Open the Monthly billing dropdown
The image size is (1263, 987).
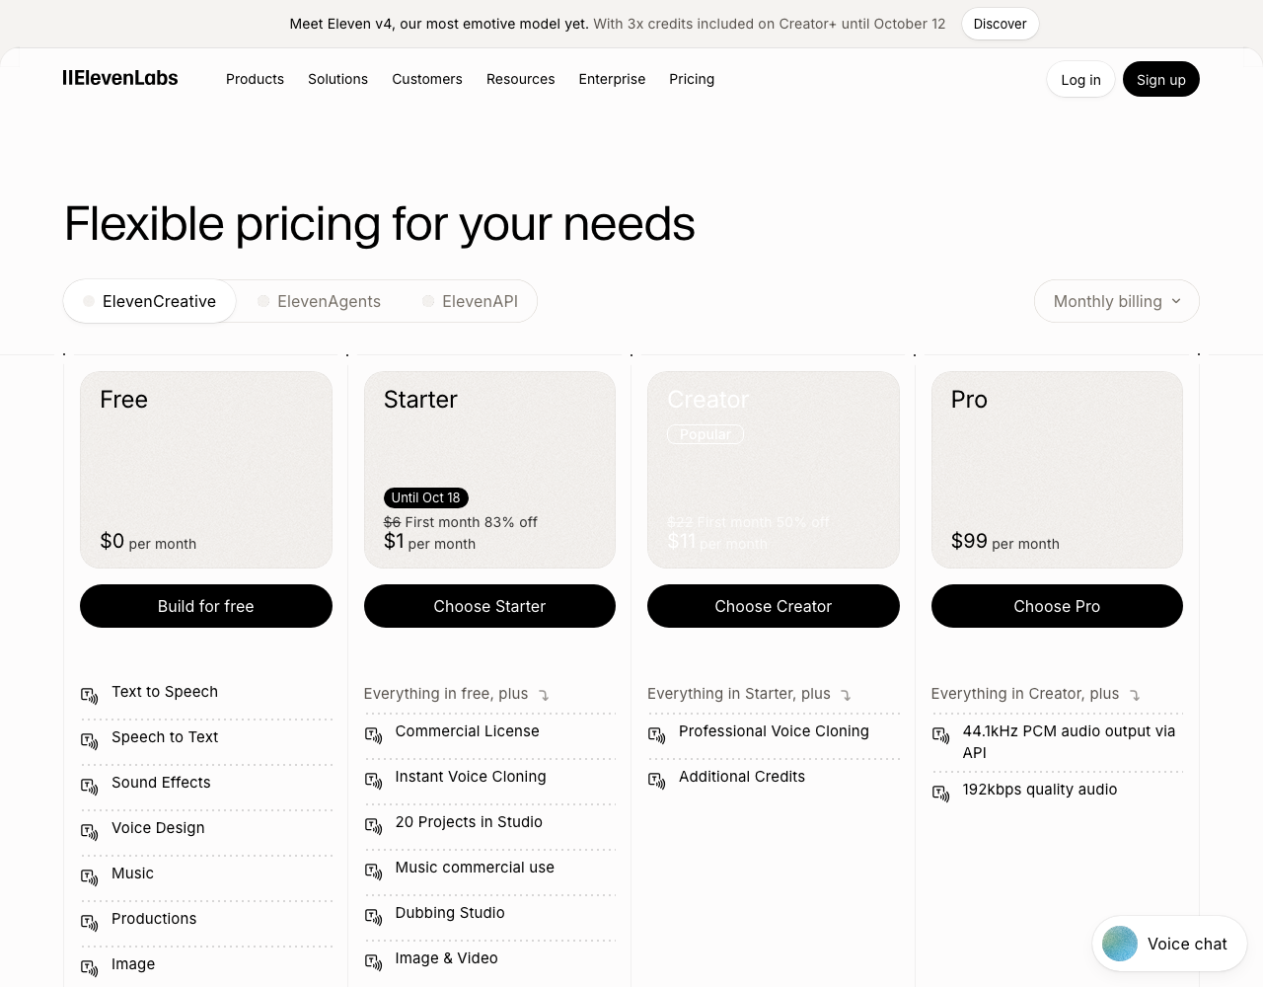click(x=1117, y=301)
